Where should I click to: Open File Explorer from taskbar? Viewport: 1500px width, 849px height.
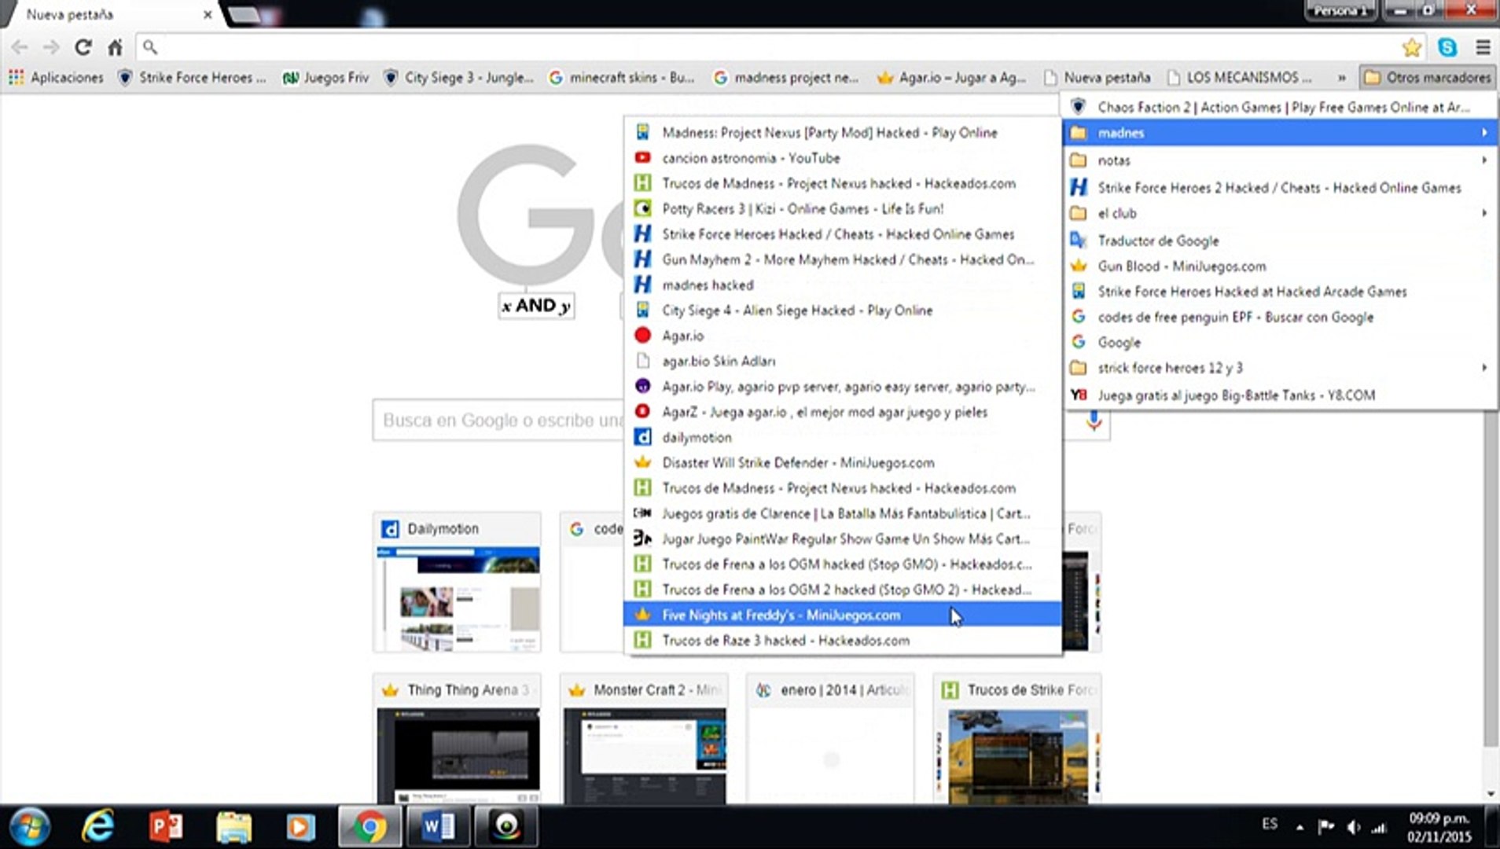tap(233, 827)
